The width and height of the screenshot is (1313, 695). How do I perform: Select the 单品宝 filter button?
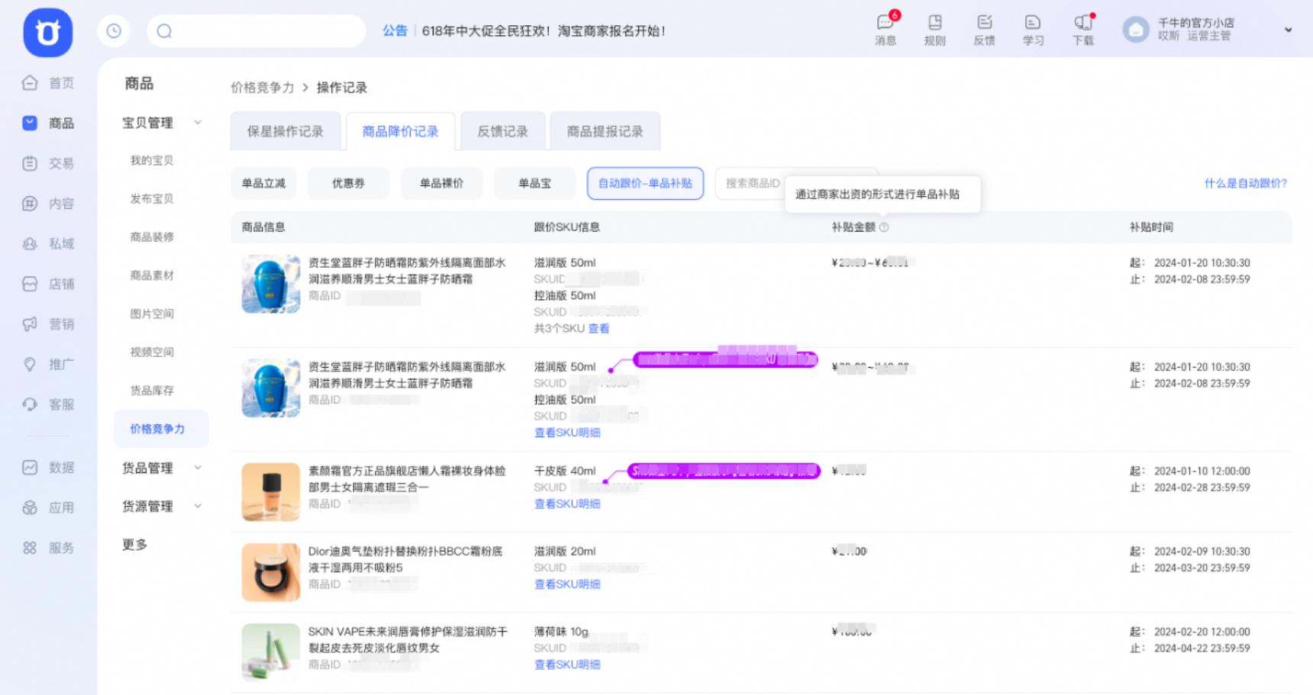(535, 183)
